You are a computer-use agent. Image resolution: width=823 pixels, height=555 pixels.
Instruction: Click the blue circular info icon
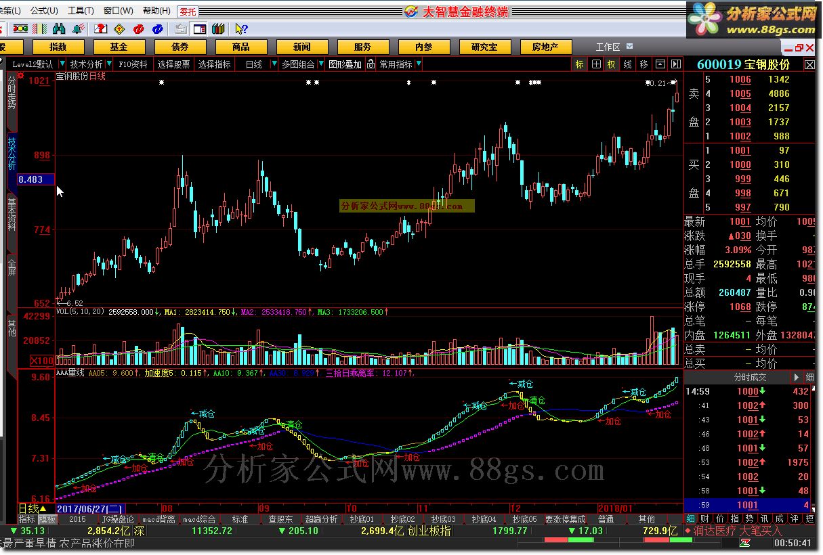click(x=157, y=29)
